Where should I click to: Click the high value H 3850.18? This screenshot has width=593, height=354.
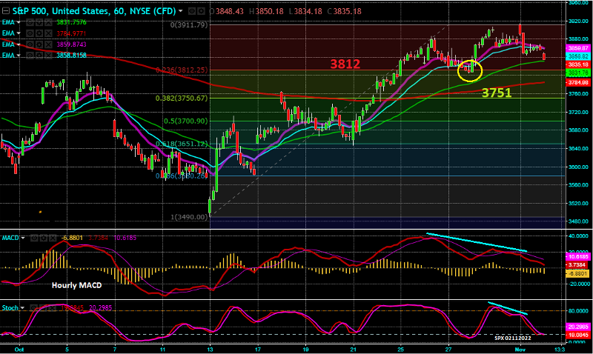(266, 11)
